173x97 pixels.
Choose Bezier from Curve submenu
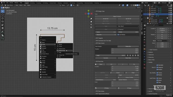(65, 44)
